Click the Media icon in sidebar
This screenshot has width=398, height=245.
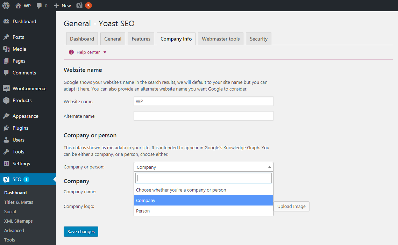tap(6, 49)
